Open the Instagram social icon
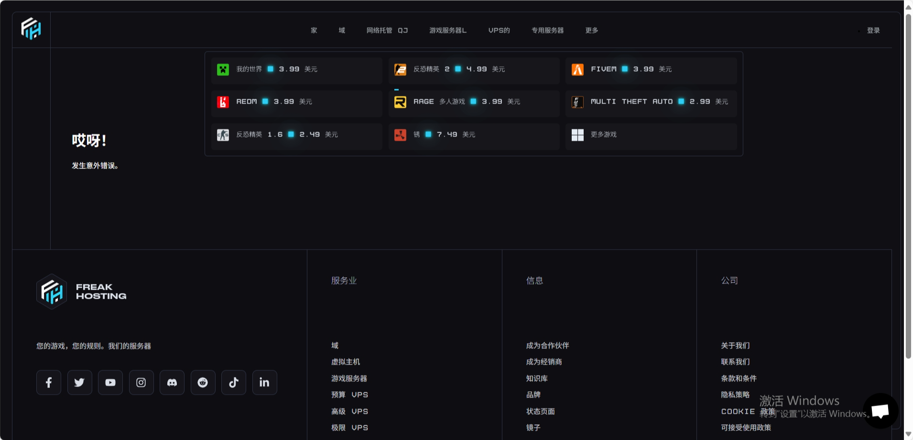This screenshot has height=440, width=913. point(141,382)
